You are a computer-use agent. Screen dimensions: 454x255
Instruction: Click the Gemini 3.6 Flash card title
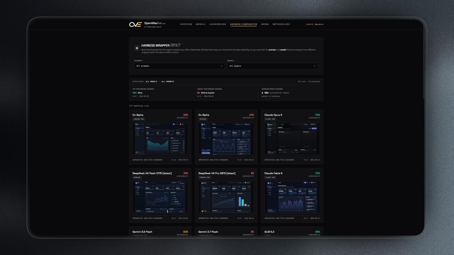pos(142,232)
